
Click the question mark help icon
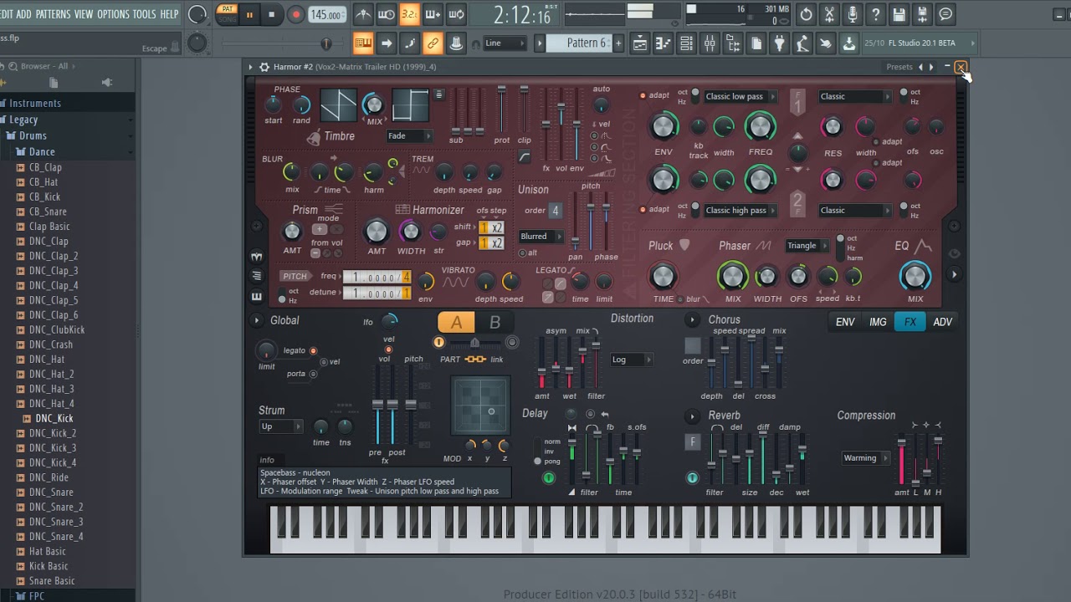[x=876, y=14]
